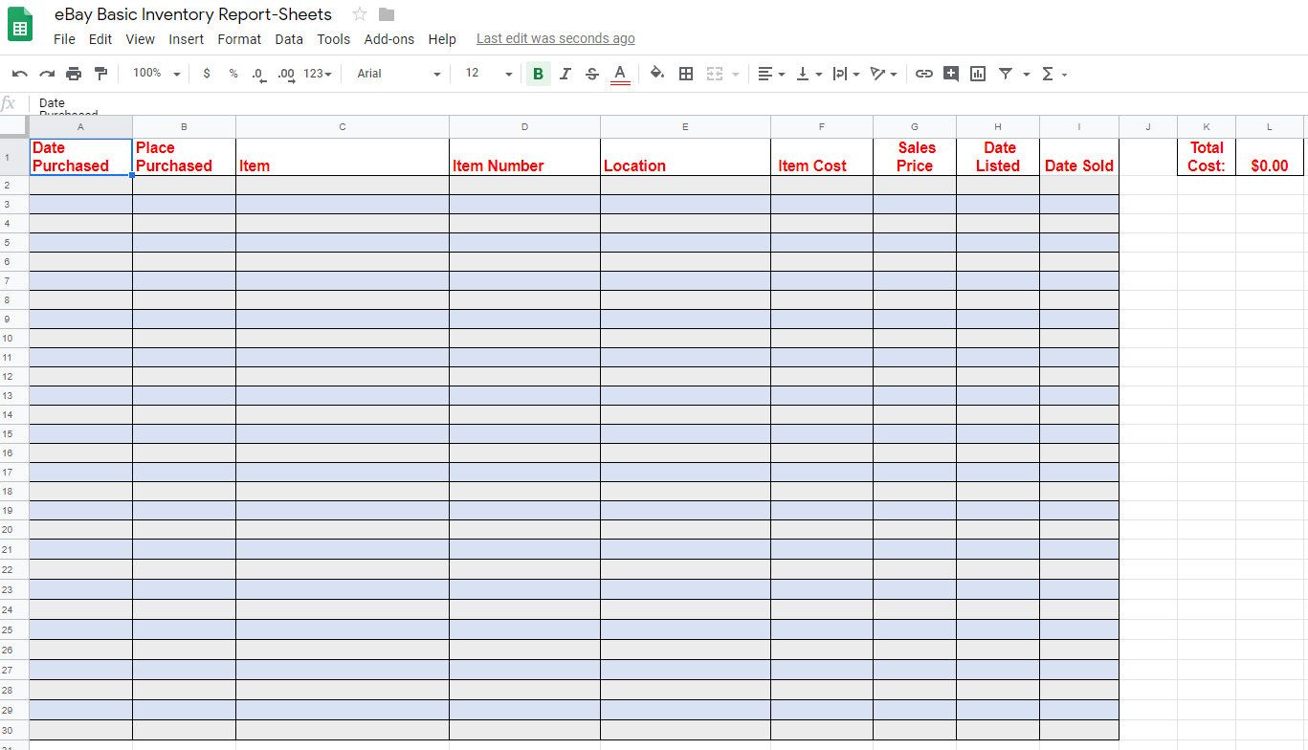
Task: Open the fill color paint bucket
Action: tap(657, 74)
